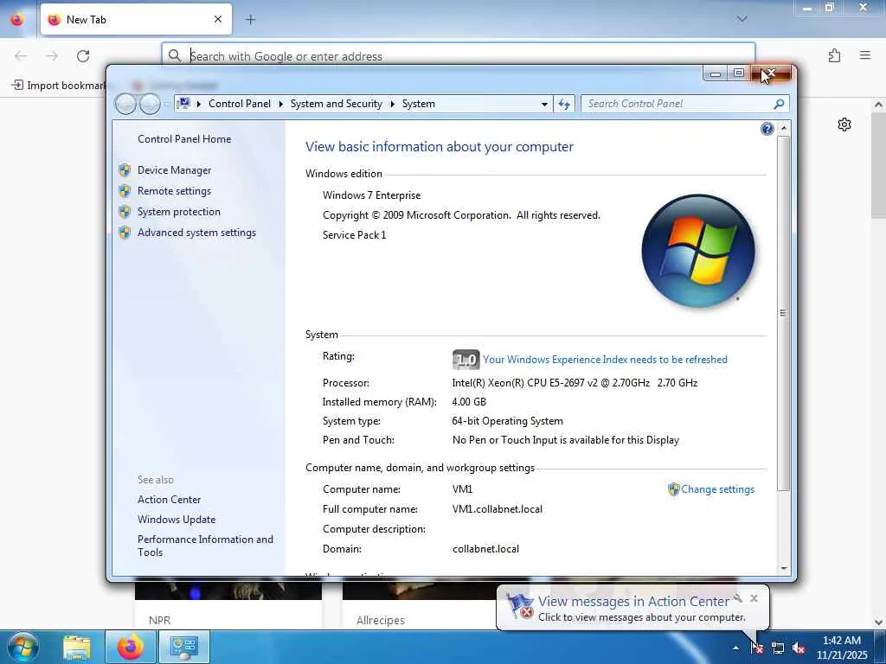Select the New Tab tab
Screen dimensions: 886x664
[136, 20]
